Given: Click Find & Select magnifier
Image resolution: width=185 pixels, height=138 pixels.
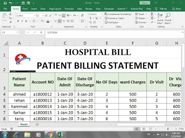Looking at the screenshot, I should click(168, 19).
